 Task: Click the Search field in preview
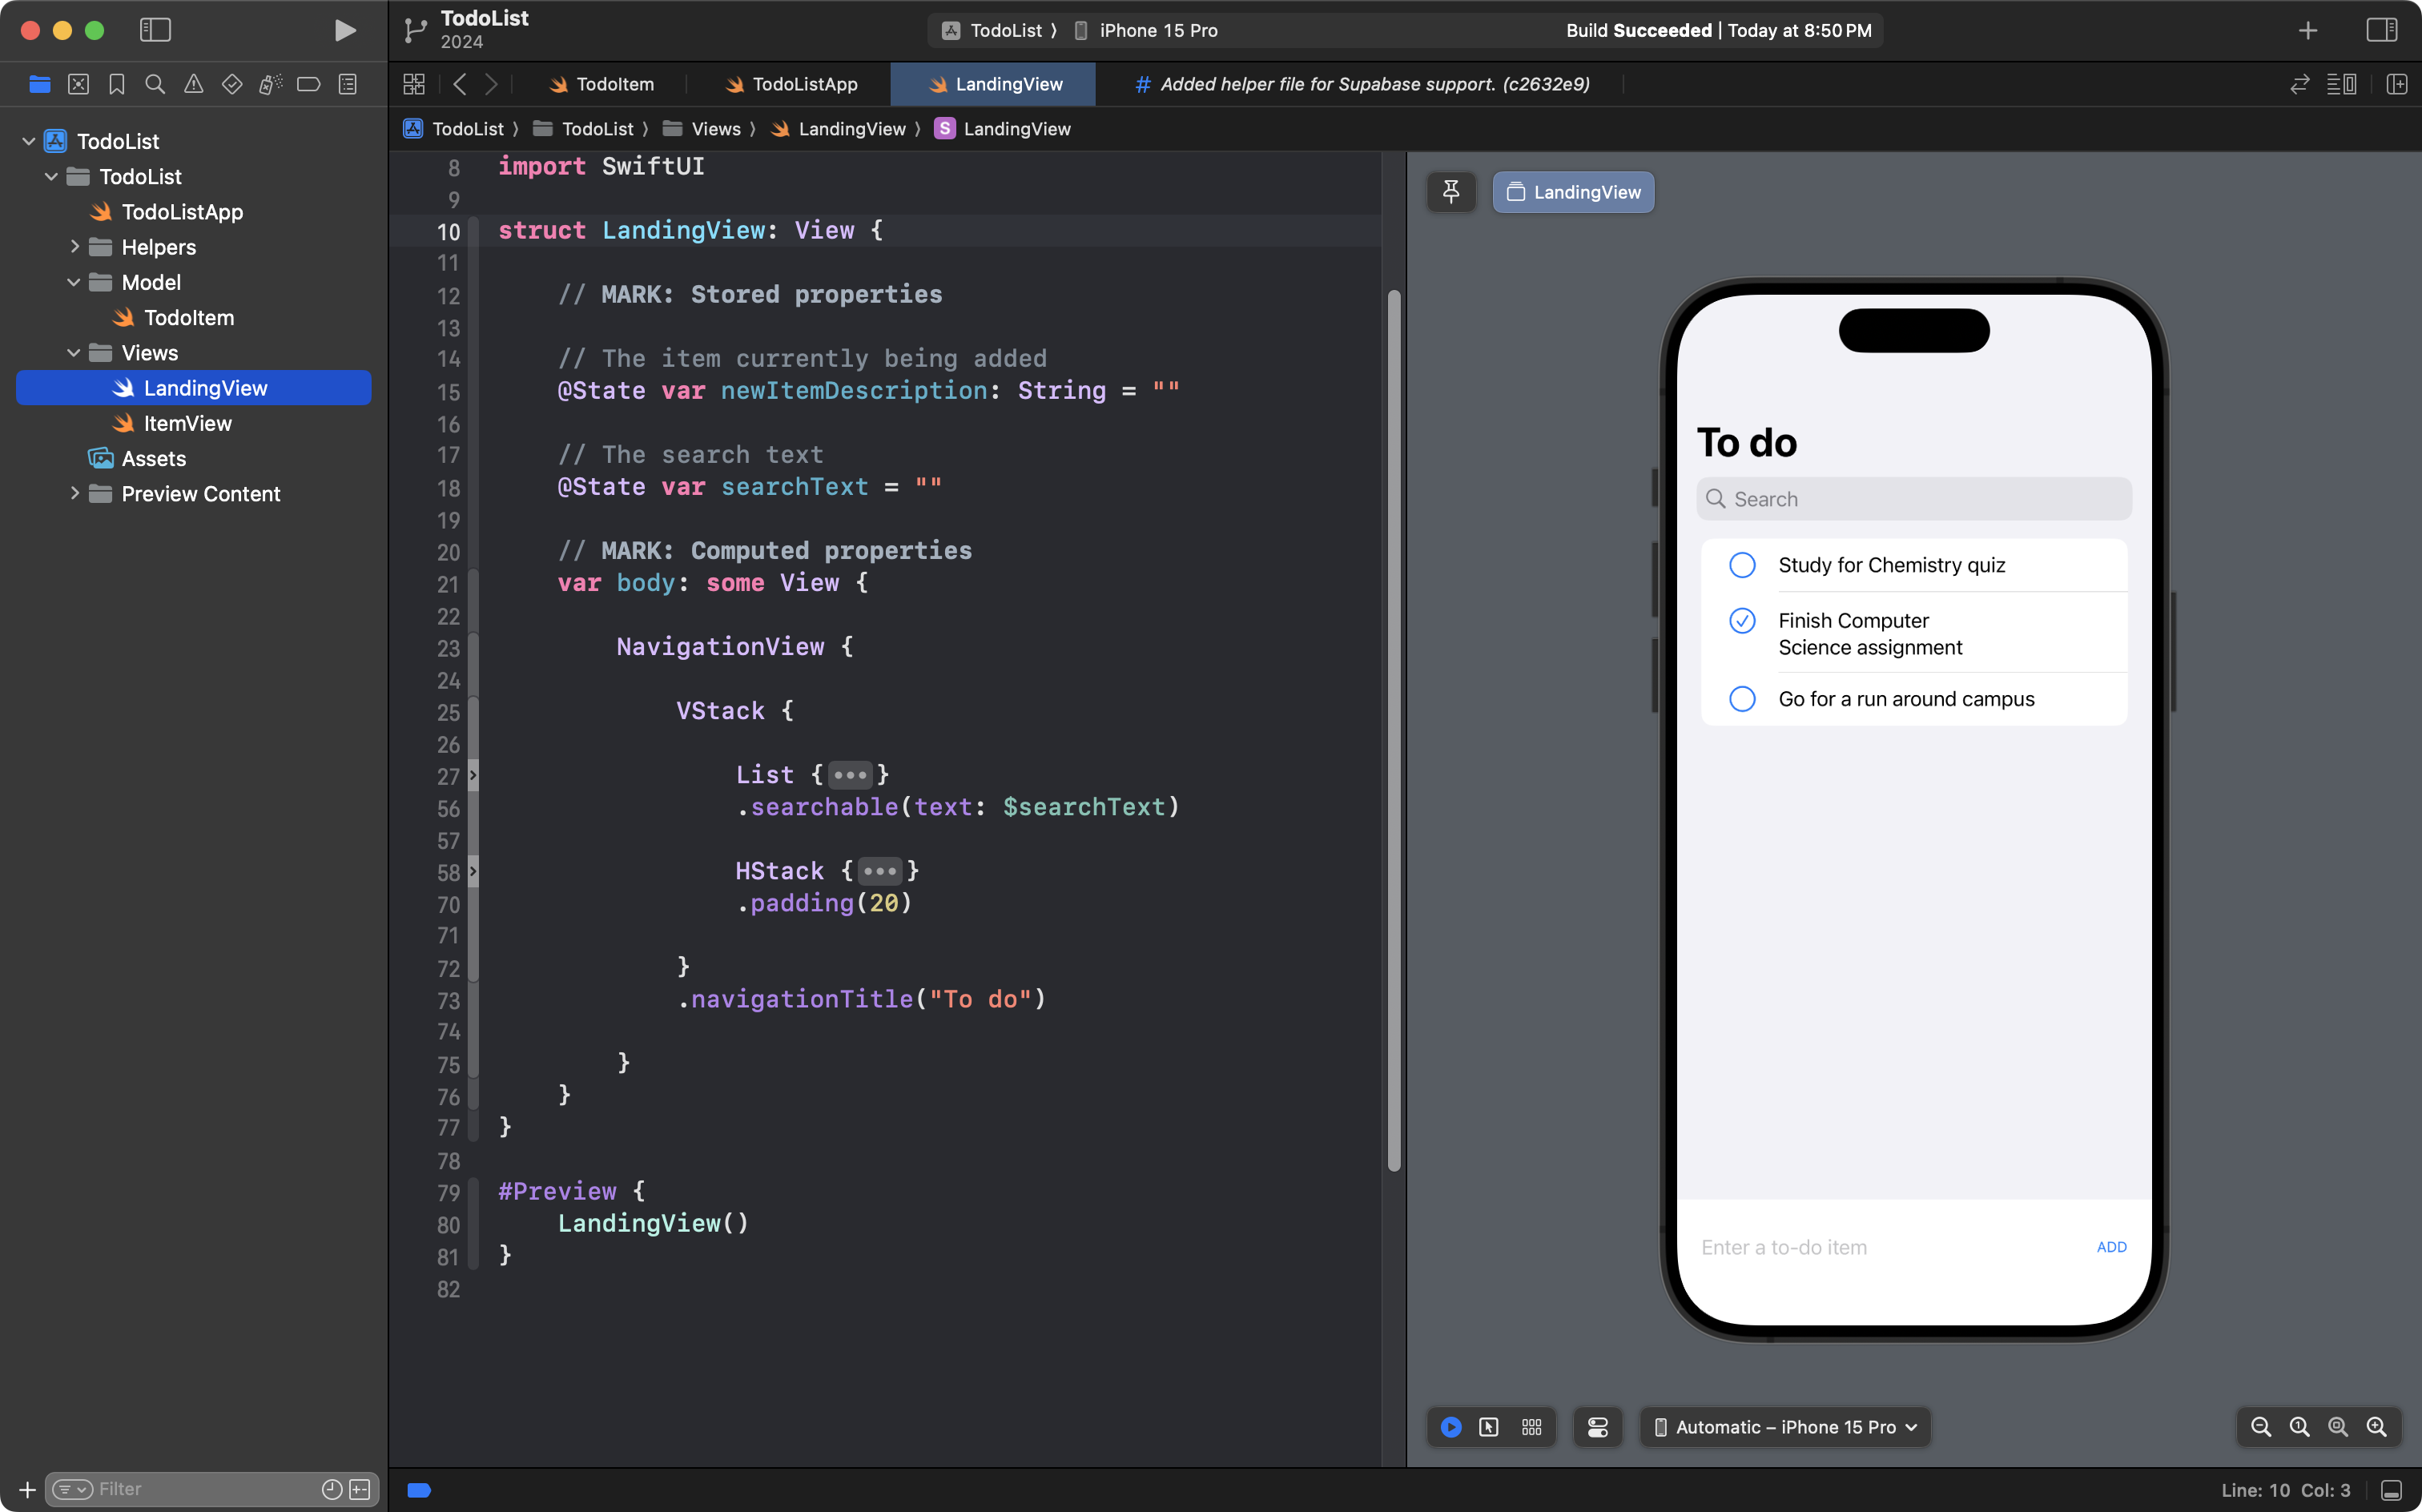[x=1913, y=499]
